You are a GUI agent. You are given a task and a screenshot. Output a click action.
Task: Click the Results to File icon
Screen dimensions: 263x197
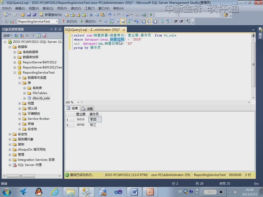(155, 22)
